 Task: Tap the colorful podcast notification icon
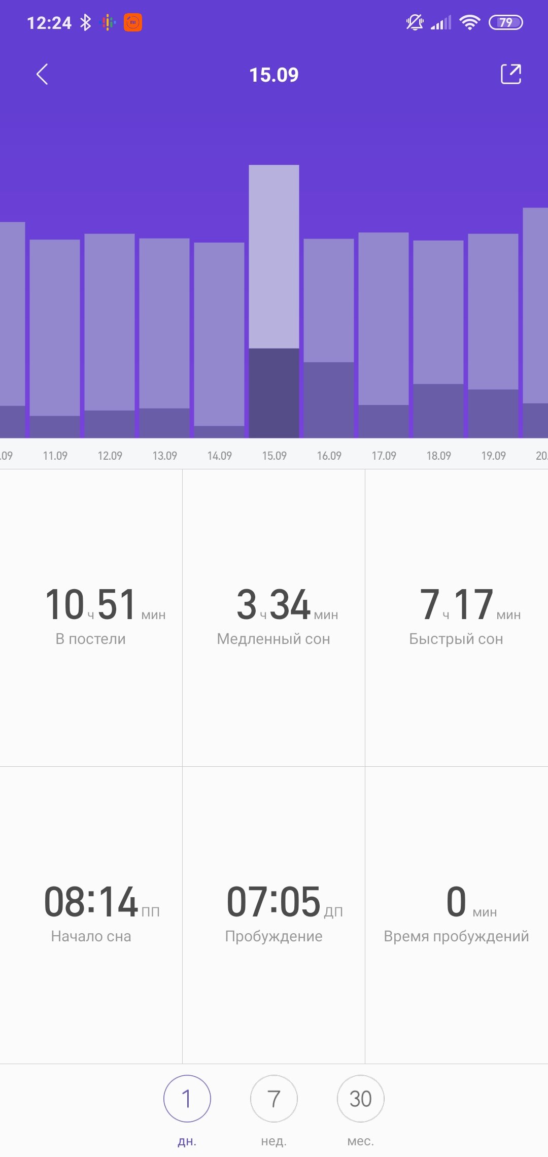click(x=109, y=22)
